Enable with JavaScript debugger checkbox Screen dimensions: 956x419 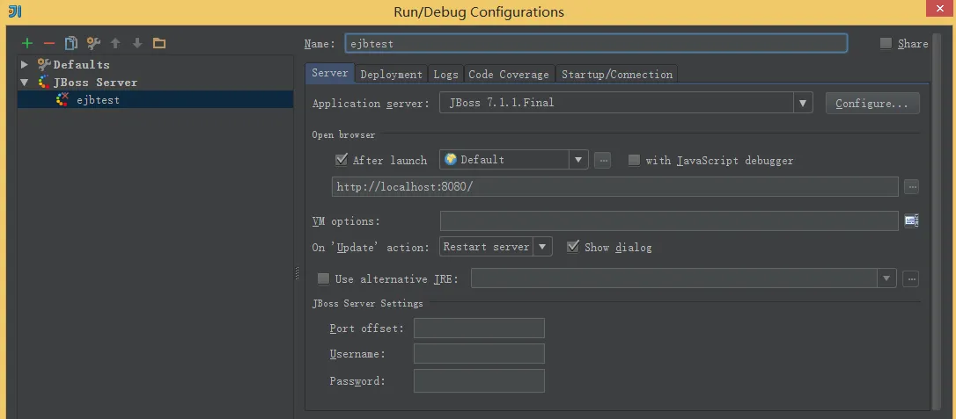[x=634, y=160]
